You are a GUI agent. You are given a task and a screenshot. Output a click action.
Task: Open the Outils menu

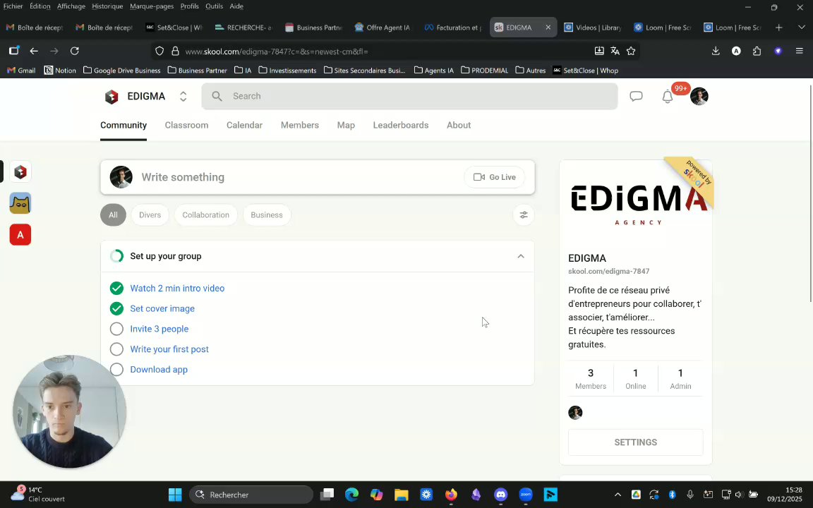(214, 6)
